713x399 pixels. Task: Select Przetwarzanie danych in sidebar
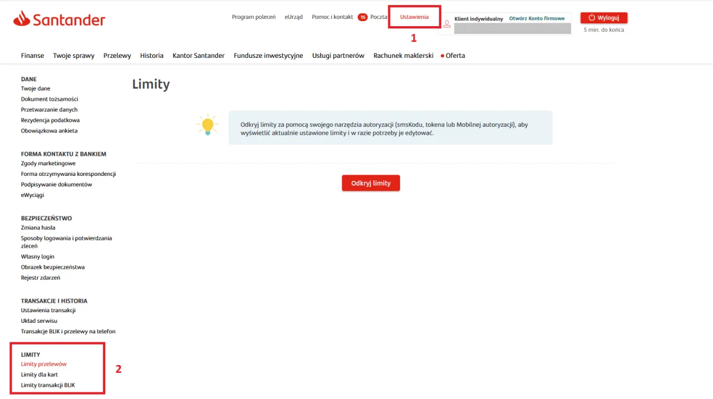click(x=50, y=110)
